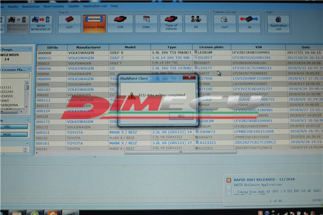
Task: Click the Communications IN icon
Action: click(250, 23)
